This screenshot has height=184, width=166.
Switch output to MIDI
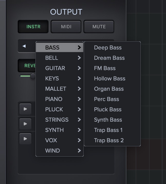pos(66,27)
